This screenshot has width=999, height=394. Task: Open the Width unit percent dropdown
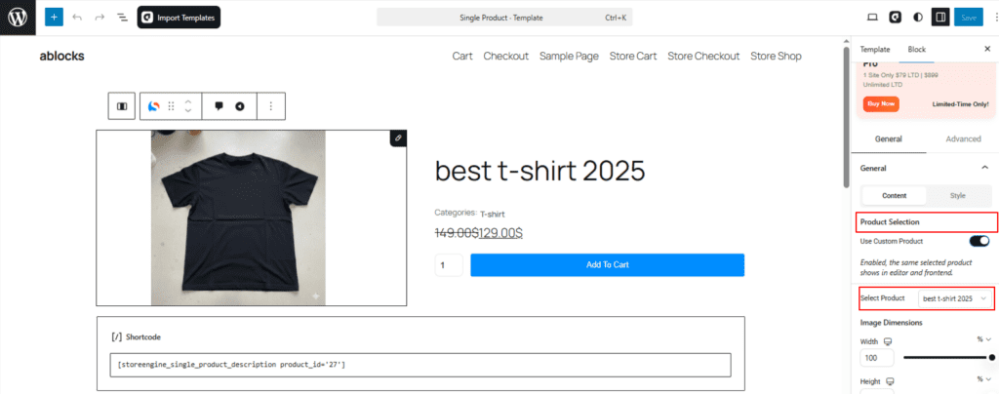pos(983,339)
